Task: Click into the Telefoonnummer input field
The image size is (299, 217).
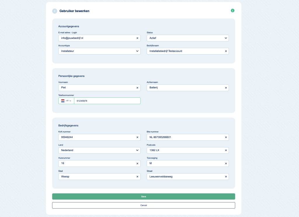Action: click(x=107, y=101)
